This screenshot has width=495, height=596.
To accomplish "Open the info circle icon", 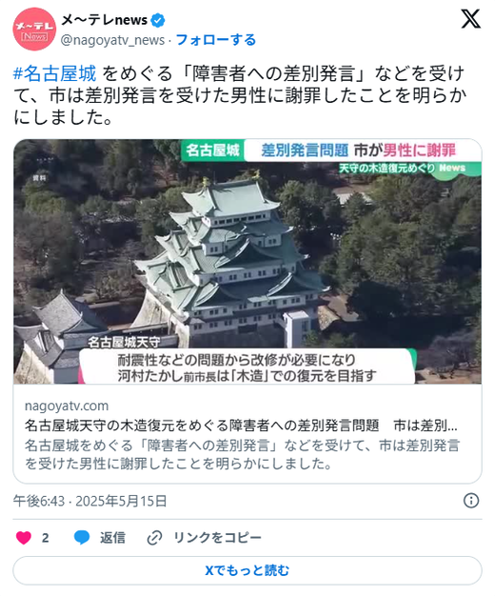I will click(471, 501).
